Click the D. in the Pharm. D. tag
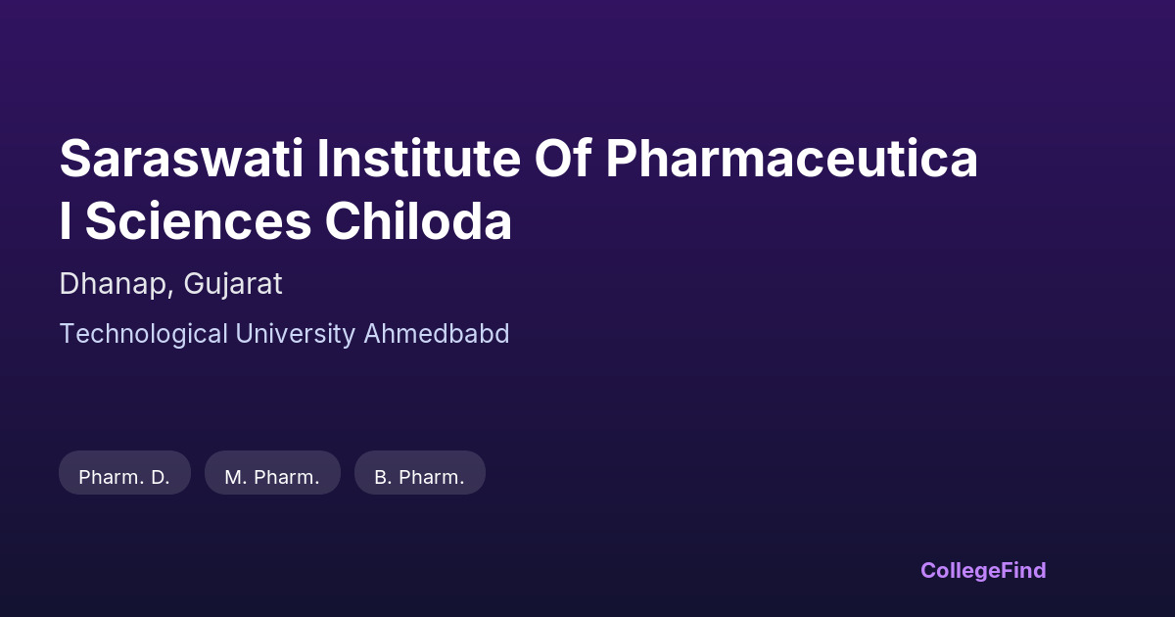The width and height of the screenshot is (1175, 617). click(161, 477)
